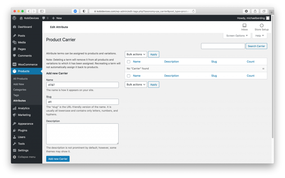Click the Safari back navigation arrow
This screenshot has width=285, height=178.
coord(29,11)
